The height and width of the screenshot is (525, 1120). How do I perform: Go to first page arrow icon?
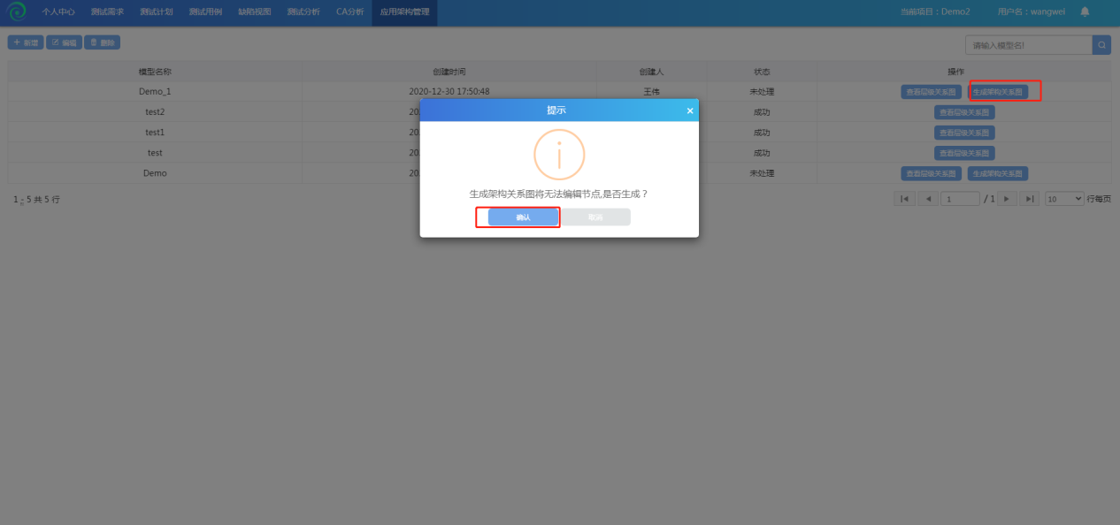(904, 199)
